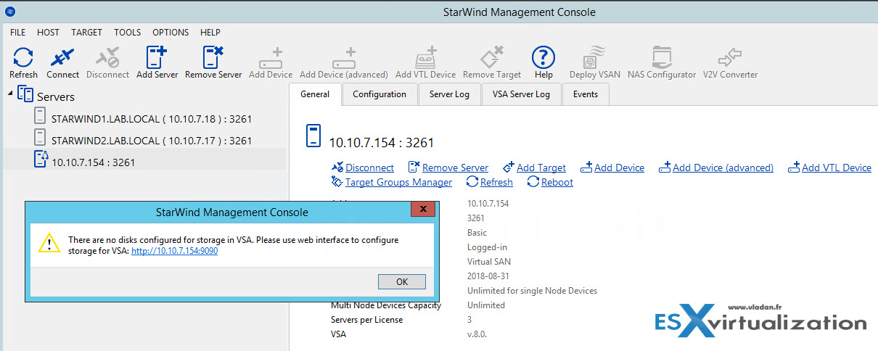Click the Remove Server toolbar icon
Image resolution: width=878 pixels, height=351 pixels.
(x=213, y=57)
